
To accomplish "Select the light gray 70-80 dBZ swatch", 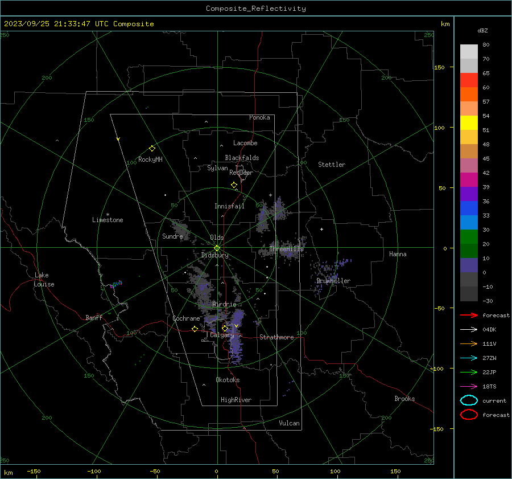I will click(469, 52).
